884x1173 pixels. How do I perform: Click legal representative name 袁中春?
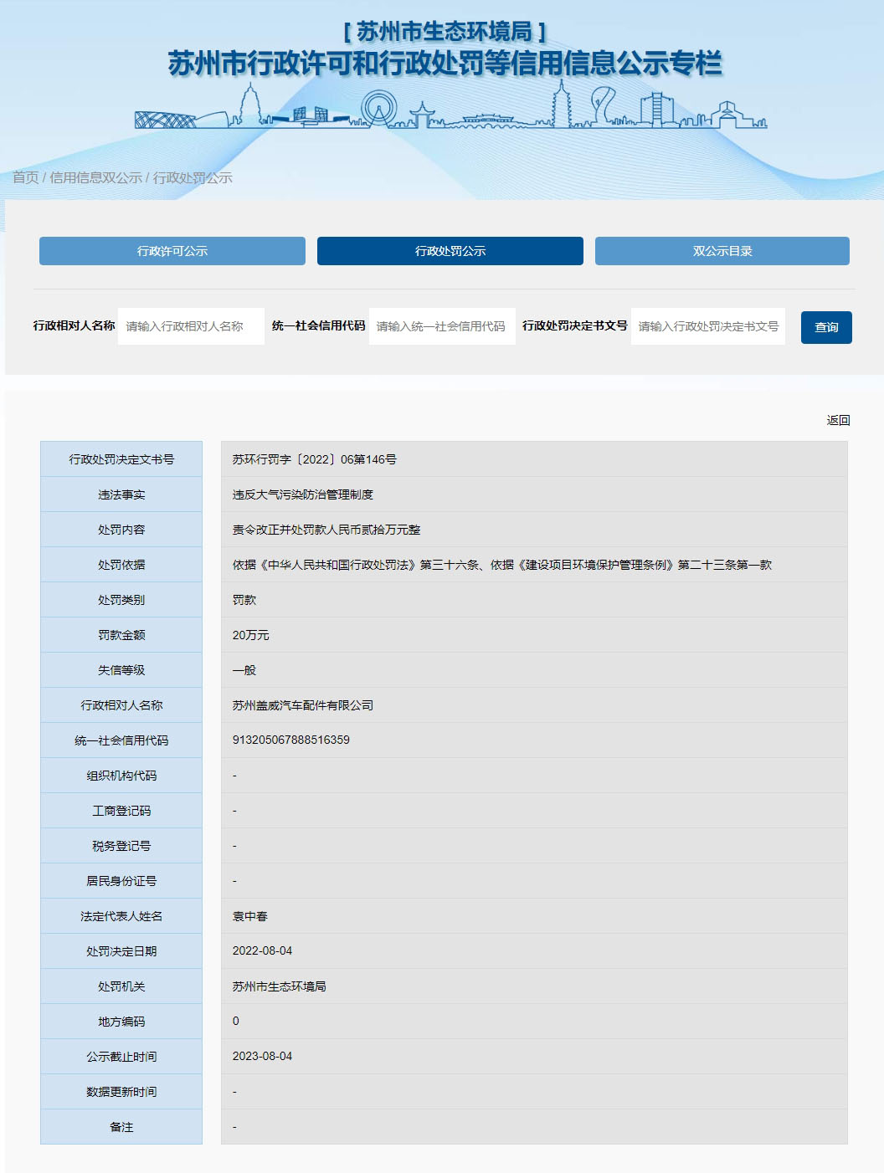(250, 916)
